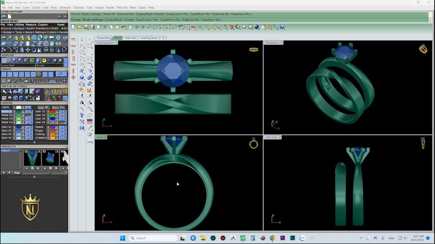
Task: Click the User 02 green color swatch
Action: [x=52, y=115]
